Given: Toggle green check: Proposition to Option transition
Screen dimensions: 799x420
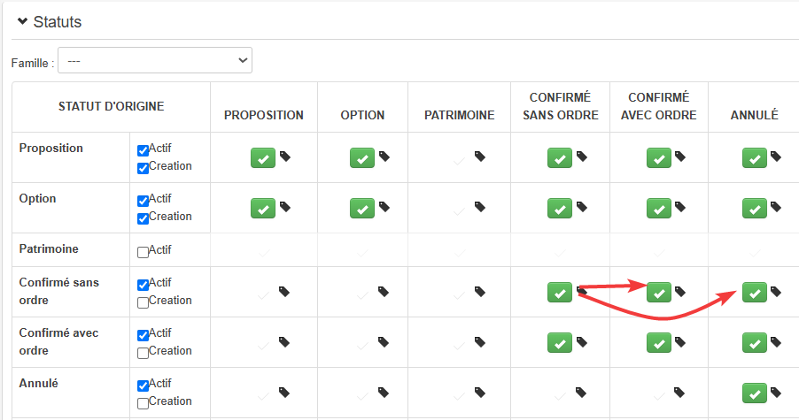Looking at the screenshot, I should [362, 158].
